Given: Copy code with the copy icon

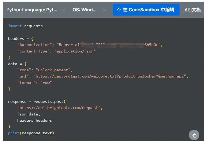Looking at the screenshot, I should 194,135.
